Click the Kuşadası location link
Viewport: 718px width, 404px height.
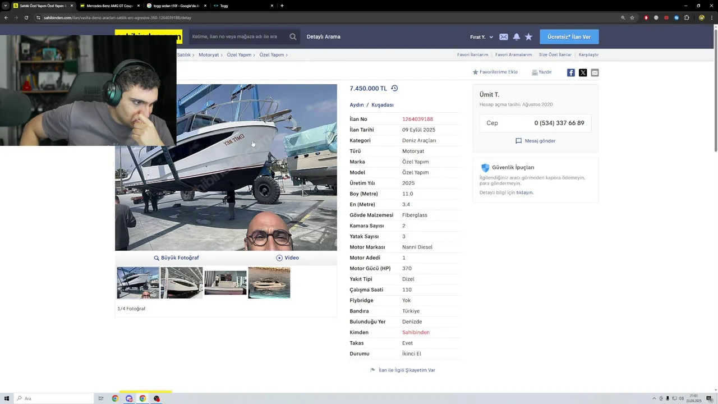tap(383, 105)
